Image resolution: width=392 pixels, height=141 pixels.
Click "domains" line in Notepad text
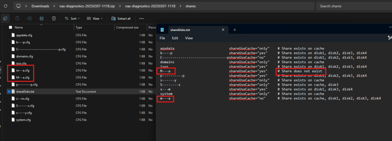[167, 62]
